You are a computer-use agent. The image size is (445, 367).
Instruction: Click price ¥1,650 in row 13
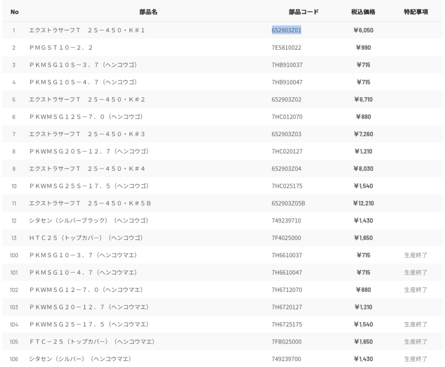coord(364,237)
